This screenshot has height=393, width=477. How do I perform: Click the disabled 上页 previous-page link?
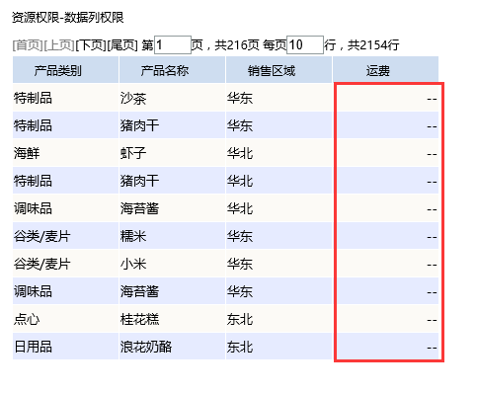point(59,45)
